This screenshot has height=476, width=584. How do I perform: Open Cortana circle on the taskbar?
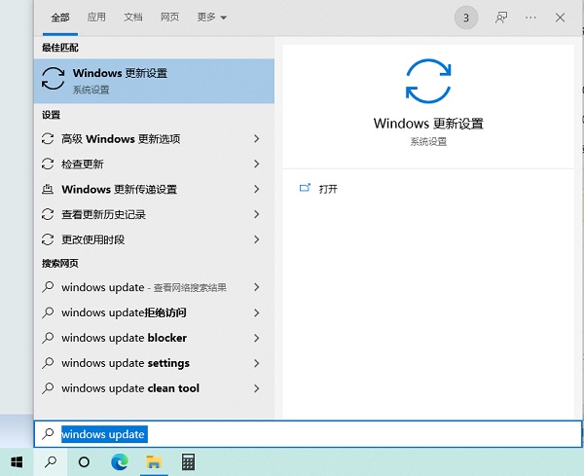(x=84, y=462)
